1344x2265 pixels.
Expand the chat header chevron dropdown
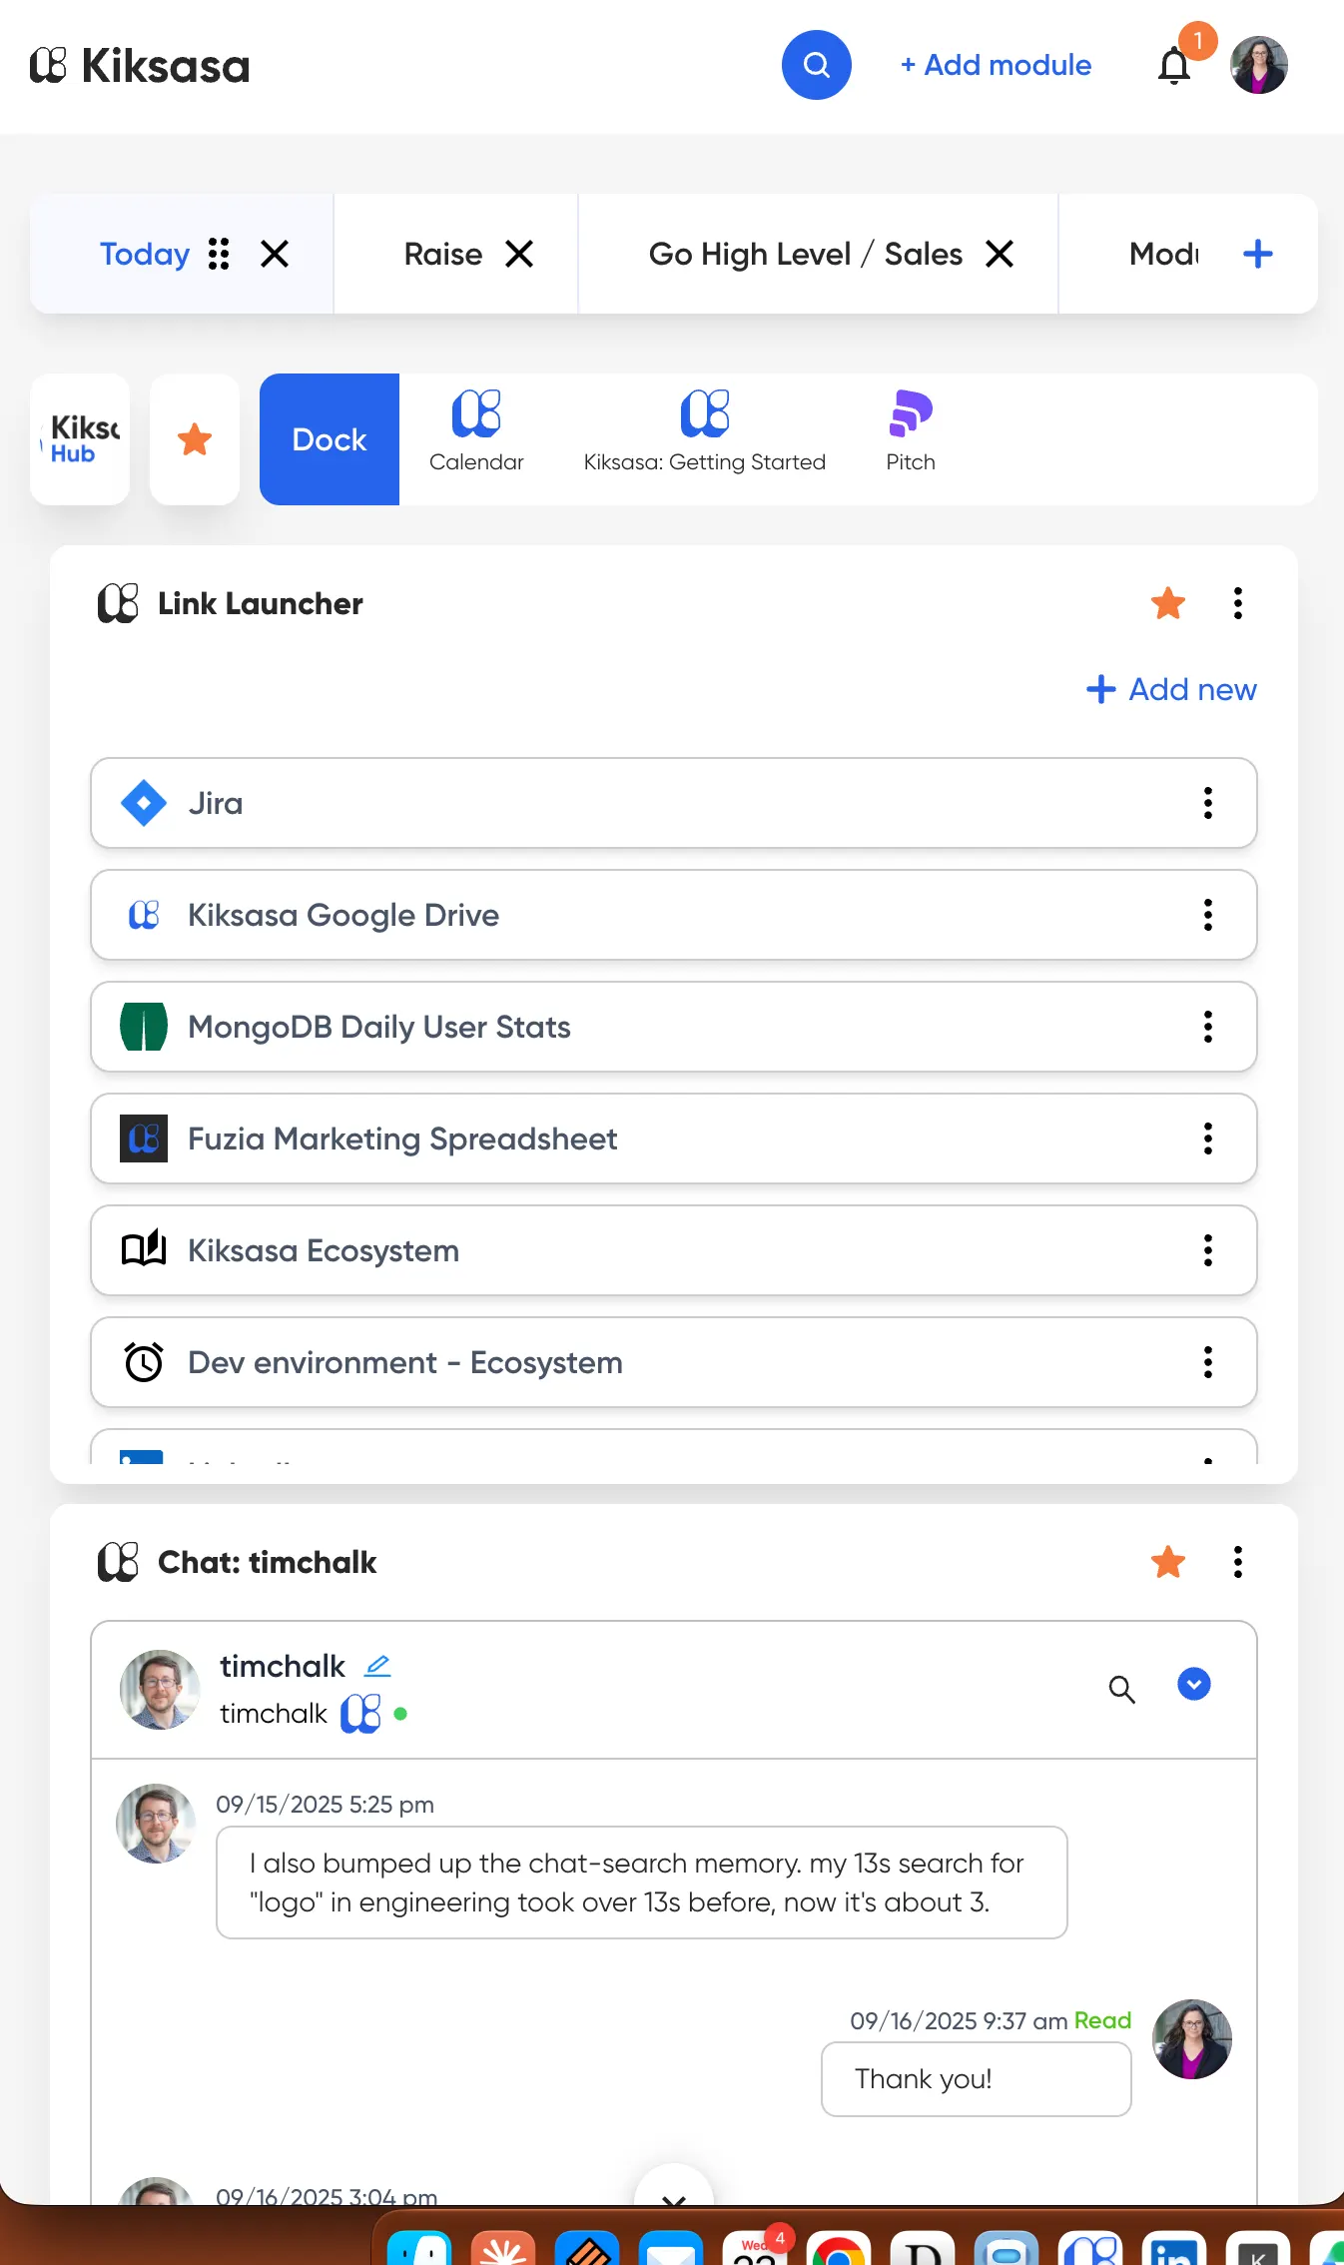click(x=1194, y=1684)
